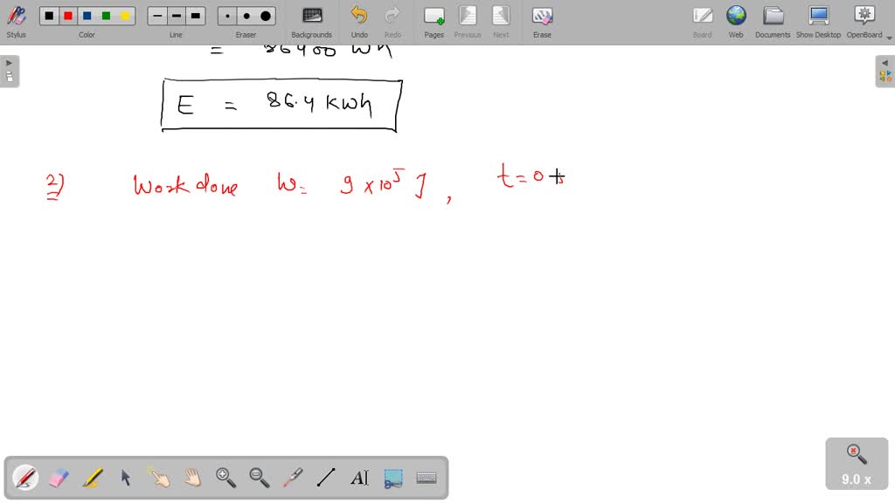
Task: Pick the red pen color
Action: click(68, 16)
